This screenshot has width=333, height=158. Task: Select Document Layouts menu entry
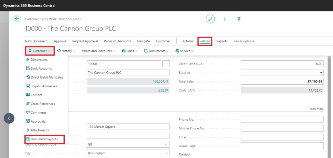tap(44, 139)
